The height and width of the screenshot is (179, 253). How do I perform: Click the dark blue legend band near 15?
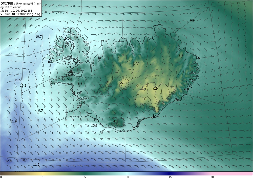click(170, 173)
